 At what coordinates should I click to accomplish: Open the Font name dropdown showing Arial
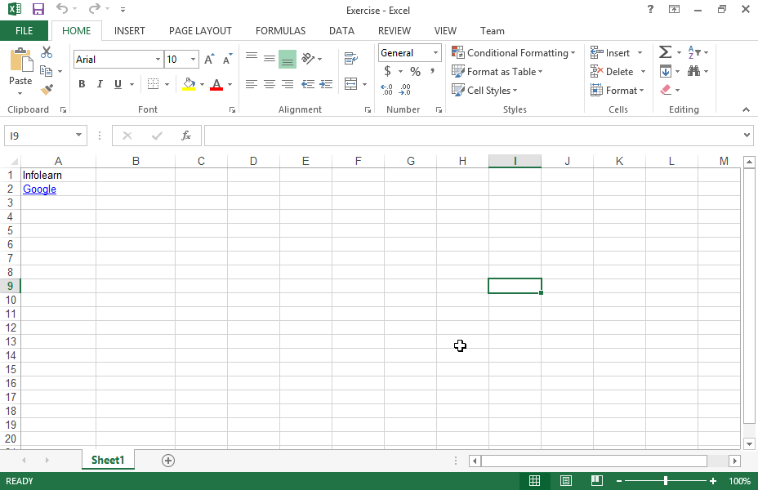tap(158, 59)
